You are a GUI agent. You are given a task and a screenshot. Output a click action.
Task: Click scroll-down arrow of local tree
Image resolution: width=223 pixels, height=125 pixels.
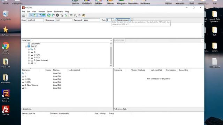point(111,66)
